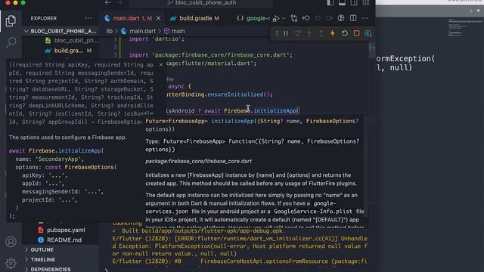Step over in debug toolbar

pyautogui.click(x=298, y=33)
